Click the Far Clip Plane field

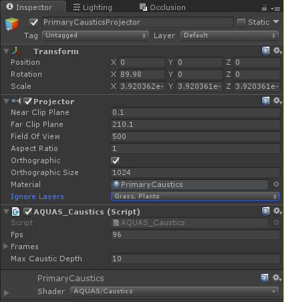[x=195, y=124]
